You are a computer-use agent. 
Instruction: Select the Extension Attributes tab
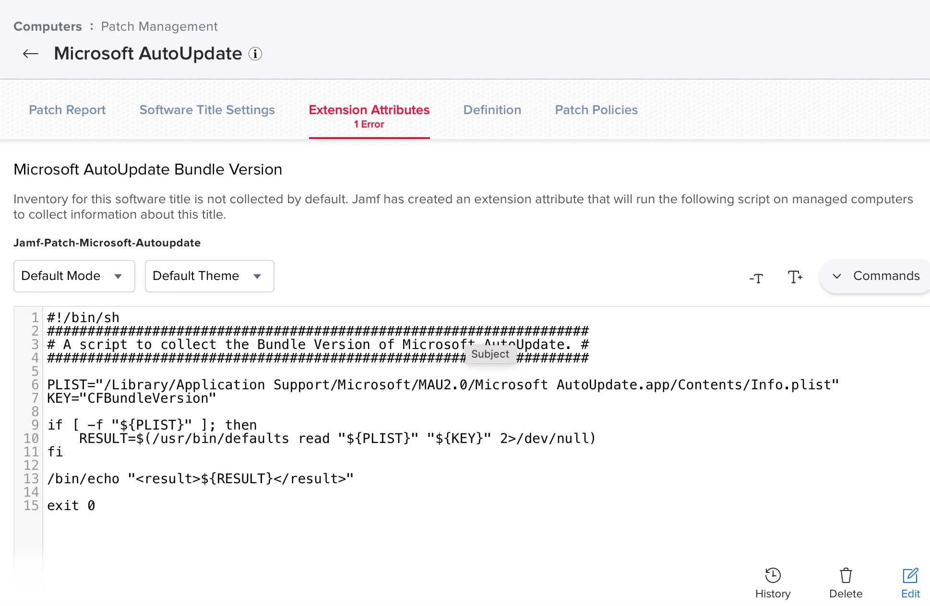point(369,110)
